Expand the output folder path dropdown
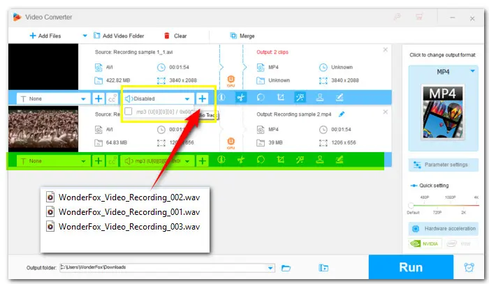Screen dimensions: 489x284 pyautogui.click(x=270, y=268)
